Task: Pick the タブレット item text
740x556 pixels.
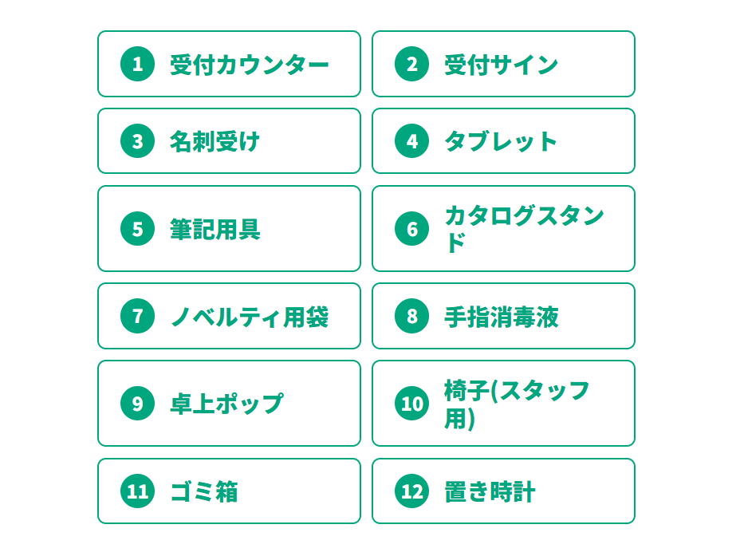Action: click(x=501, y=141)
